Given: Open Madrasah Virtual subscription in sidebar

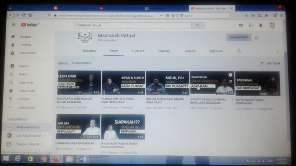Looking at the screenshot, I should pyautogui.click(x=27, y=127).
